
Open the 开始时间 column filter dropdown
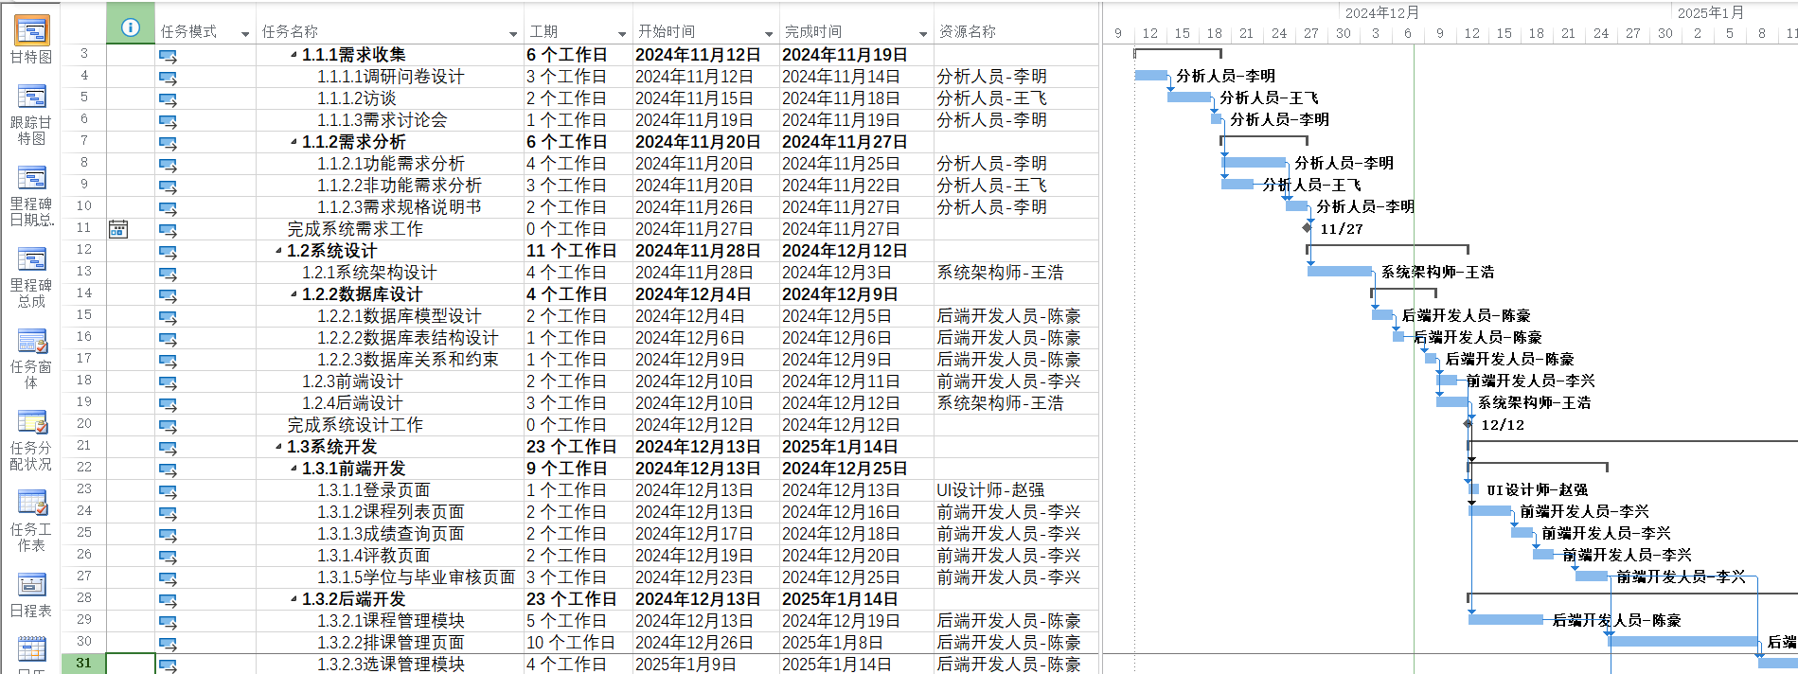tap(769, 34)
